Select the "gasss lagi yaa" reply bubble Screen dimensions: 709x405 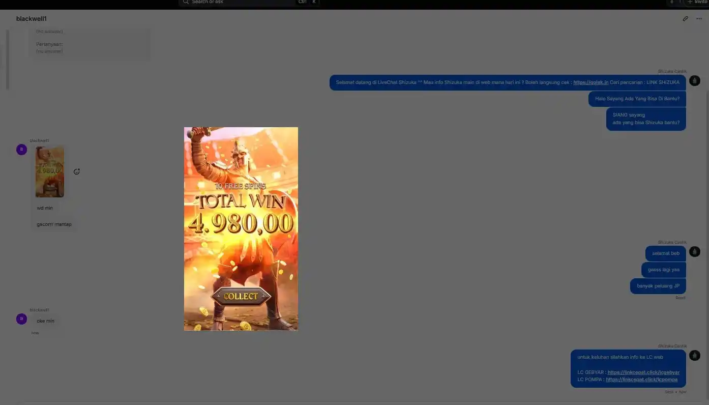point(664,270)
